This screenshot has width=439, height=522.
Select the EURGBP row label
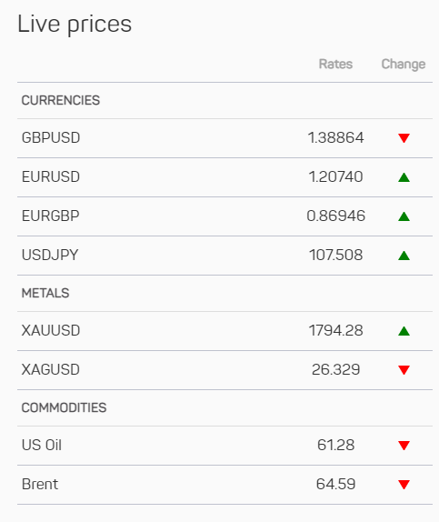(x=51, y=216)
